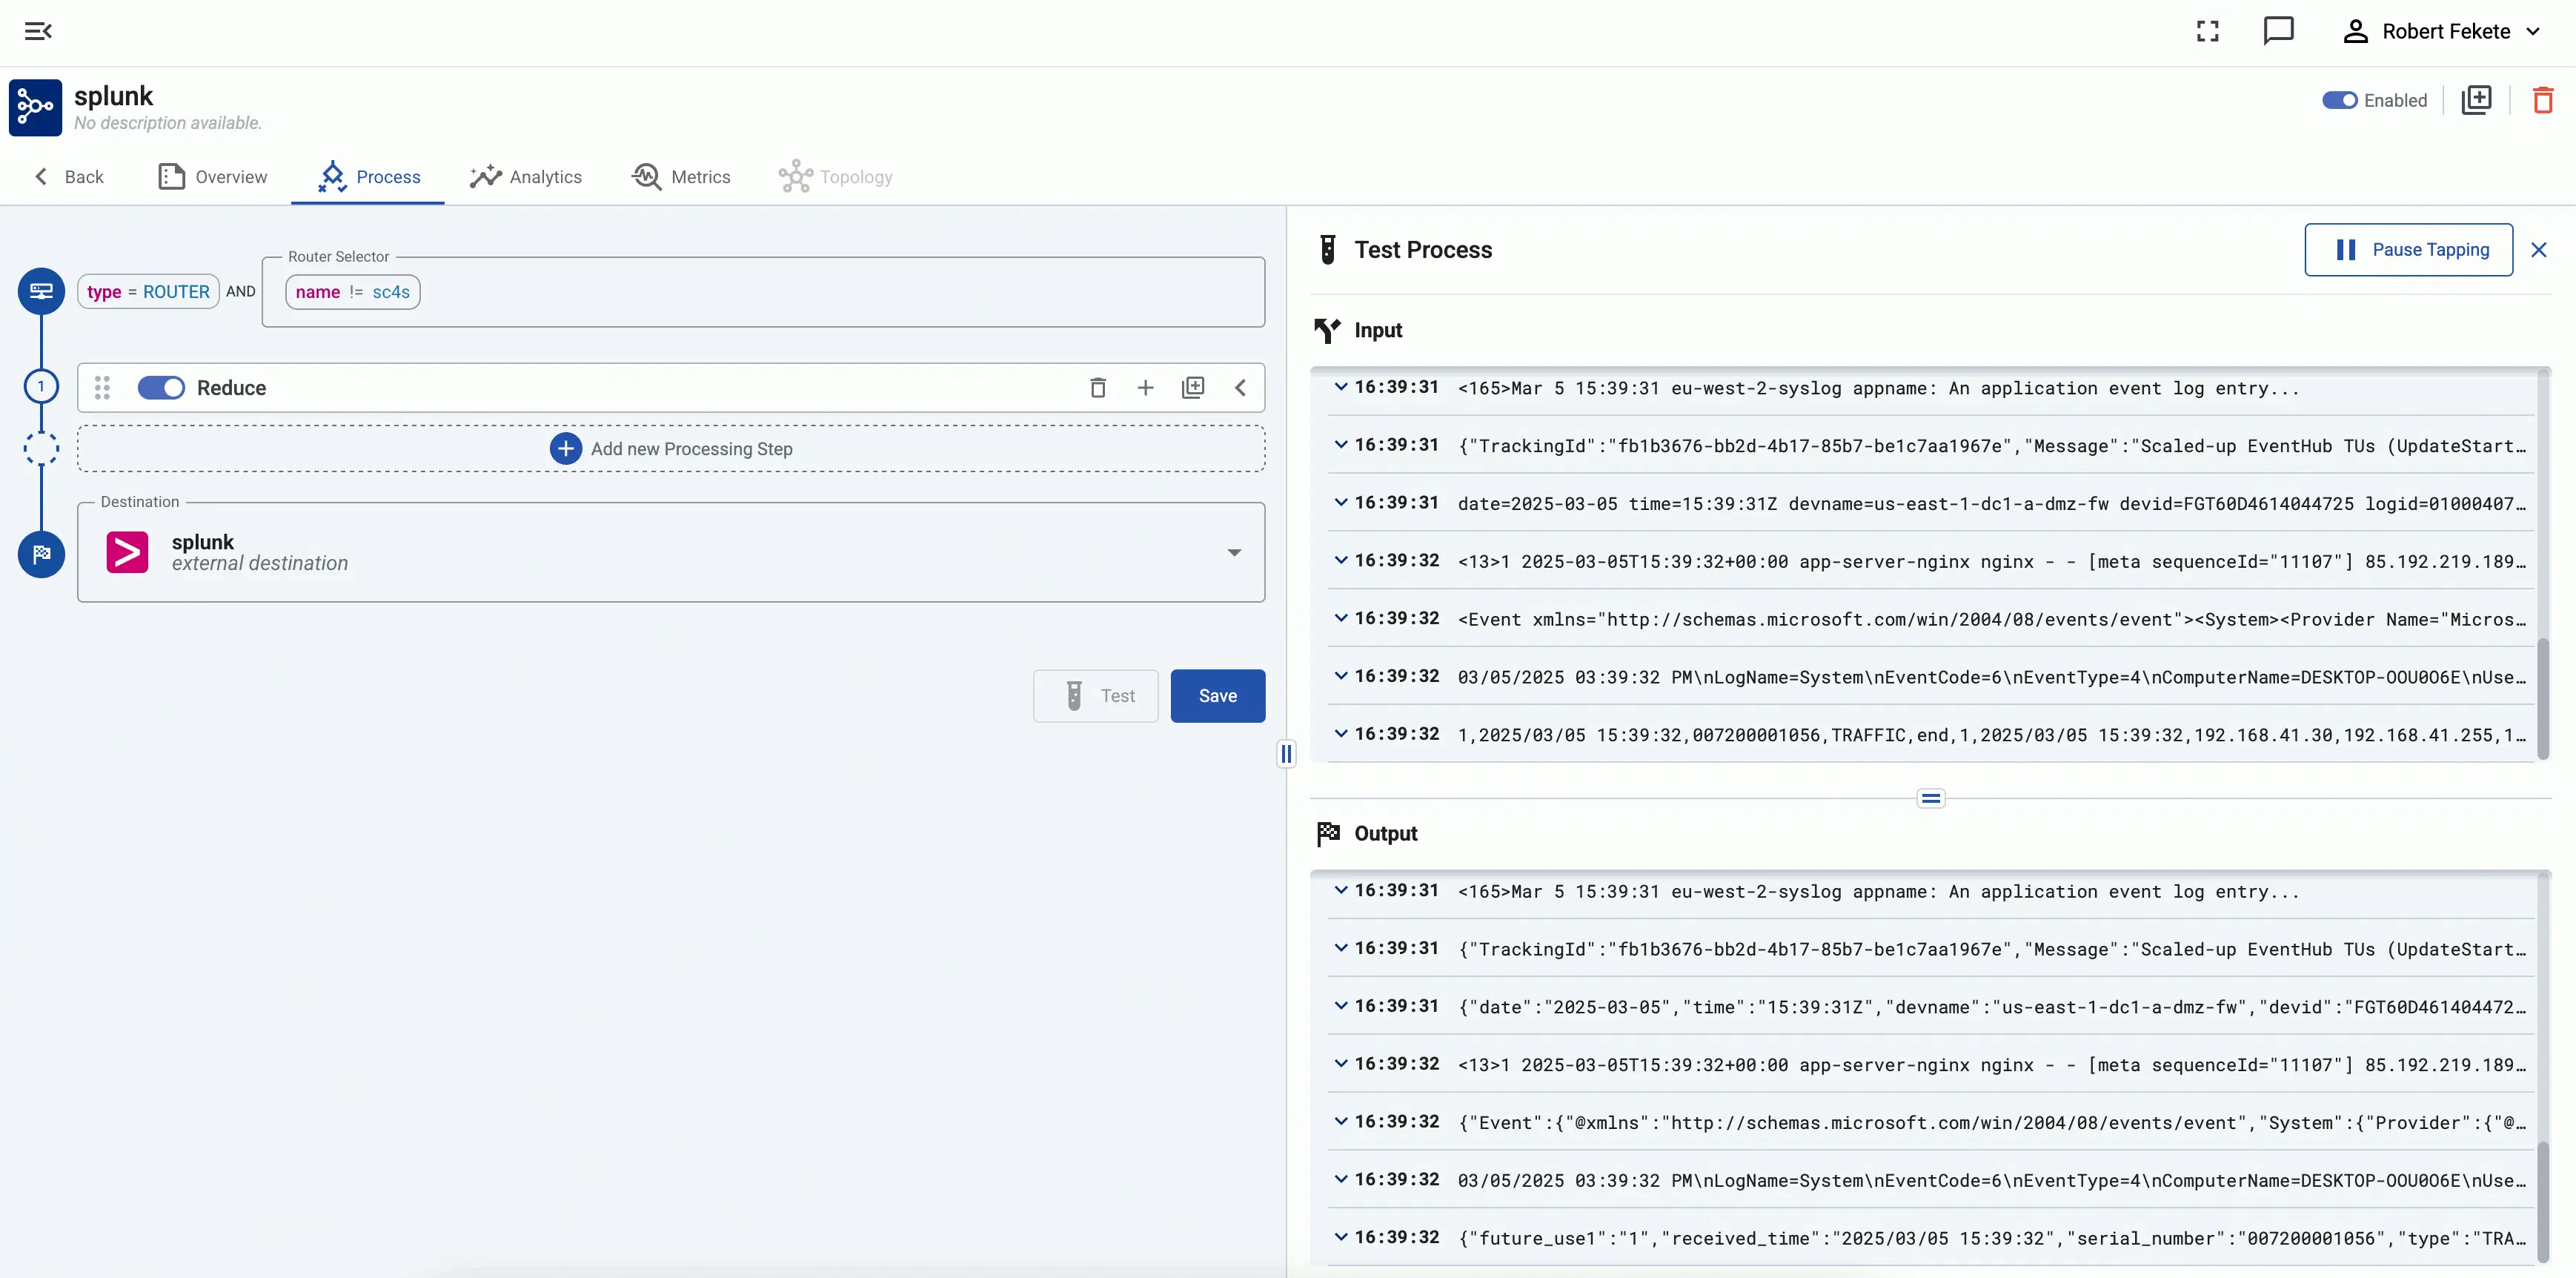The height and width of the screenshot is (1278, 2576).
Task: Switch to the Overview tab
Action: click(212, 177)
